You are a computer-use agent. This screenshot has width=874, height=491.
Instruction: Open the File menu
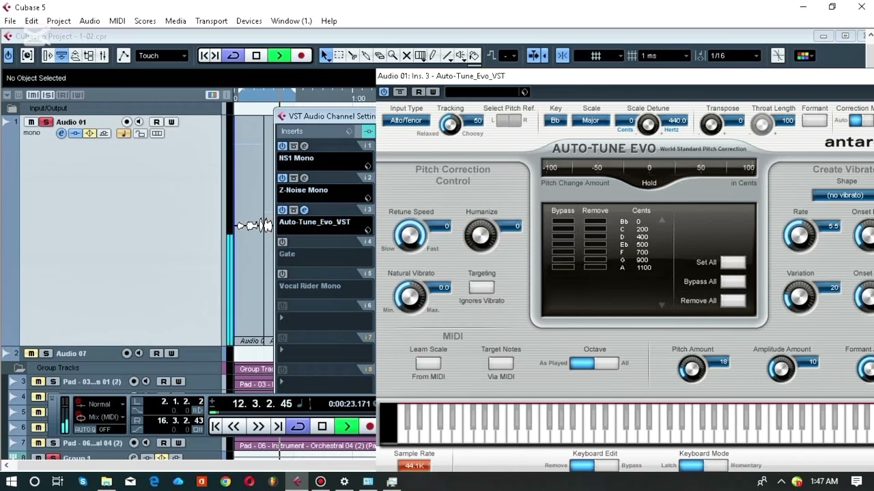pos(10,21)
